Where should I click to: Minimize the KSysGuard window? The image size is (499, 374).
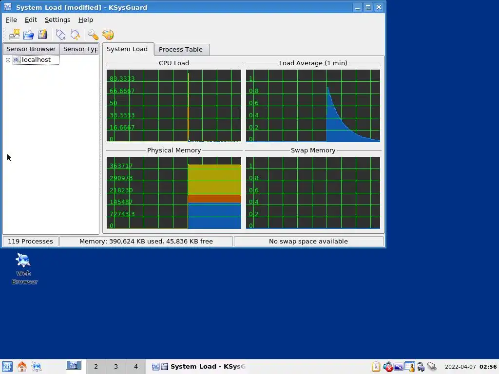click(357, 7)
